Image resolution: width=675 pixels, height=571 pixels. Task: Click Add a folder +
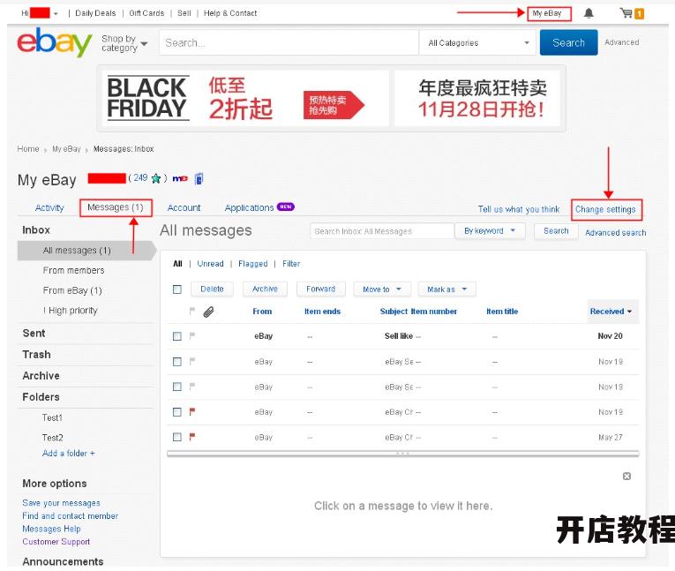[69, 453]
